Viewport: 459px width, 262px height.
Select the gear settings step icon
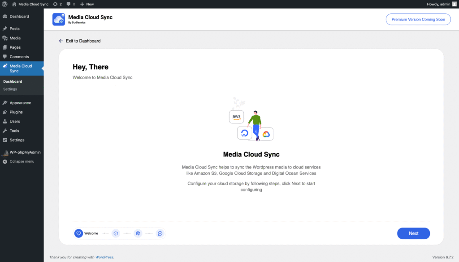pyautogui.click(x=138, y=233)
